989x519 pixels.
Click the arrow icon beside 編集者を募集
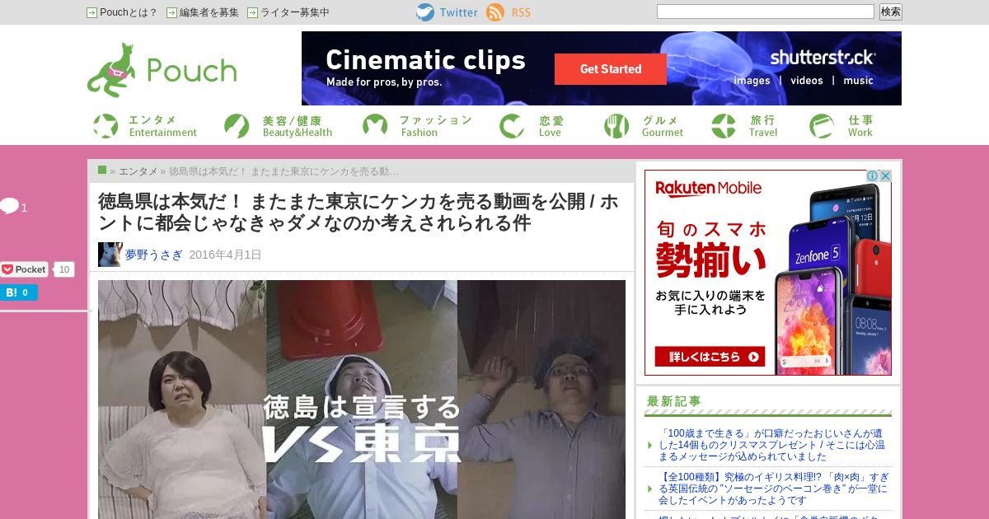171,12
